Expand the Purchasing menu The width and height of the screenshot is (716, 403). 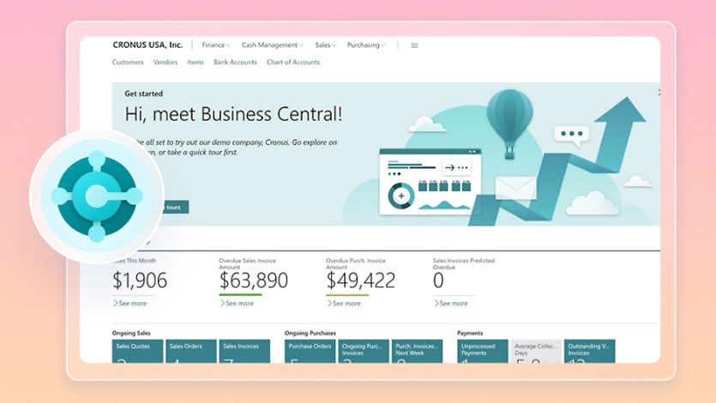click(366, 45)
